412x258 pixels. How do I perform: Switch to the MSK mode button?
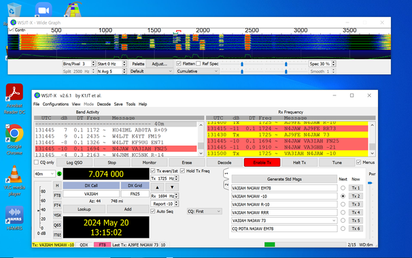click(57, 215)
